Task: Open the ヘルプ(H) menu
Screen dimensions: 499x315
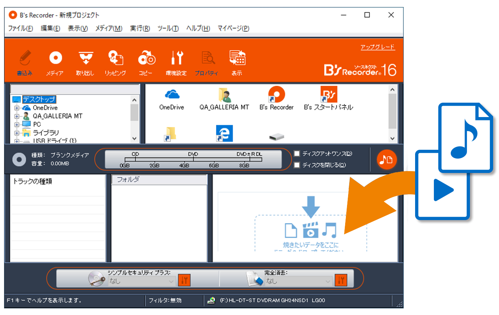Action: [x=198, y=28]
